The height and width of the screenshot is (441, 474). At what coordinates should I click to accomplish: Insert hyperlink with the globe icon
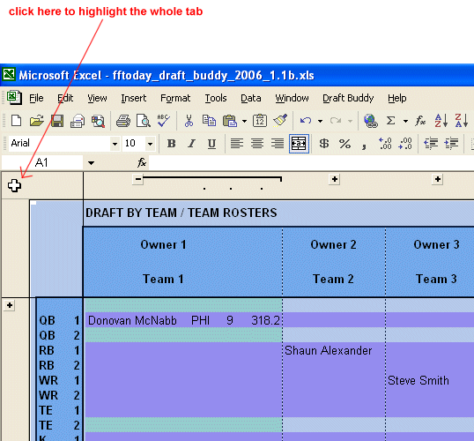[x=371, y=121]
